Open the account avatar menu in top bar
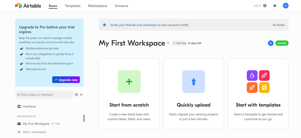Viewport: 301px width, 138px height. 286,6
